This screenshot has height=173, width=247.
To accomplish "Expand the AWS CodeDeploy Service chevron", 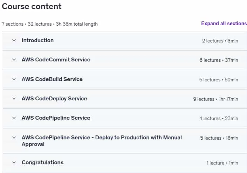I will [14, 99].
